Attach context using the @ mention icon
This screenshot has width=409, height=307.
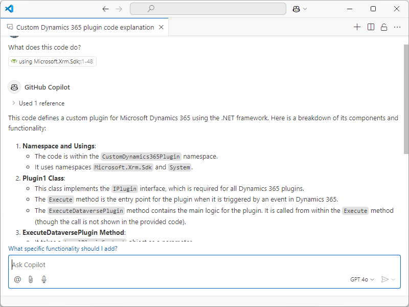(17, 279)
